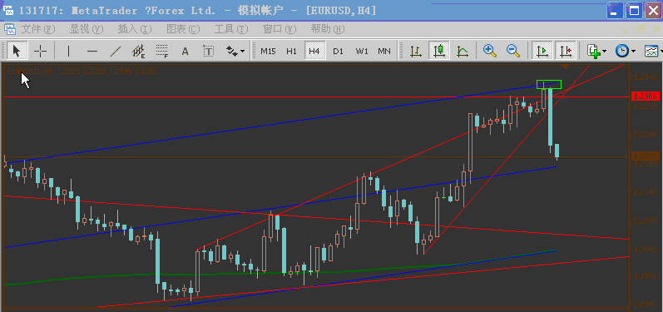
Task: Open the 工具(T) menu
Action: click(x=231, y=29)
